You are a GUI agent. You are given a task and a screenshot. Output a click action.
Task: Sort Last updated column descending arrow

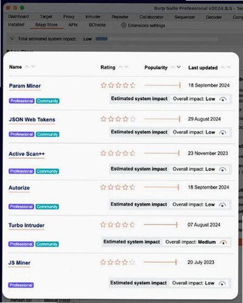pos(229,67)
